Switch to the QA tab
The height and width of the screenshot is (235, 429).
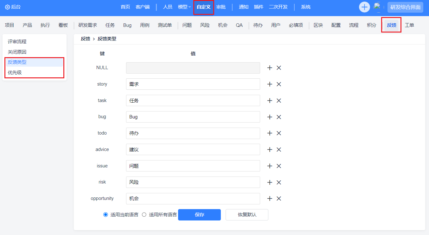tap(239, 25)
